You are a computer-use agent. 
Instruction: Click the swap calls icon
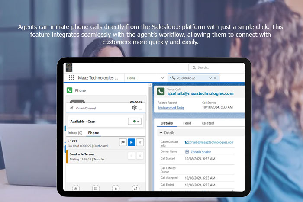[x=135, y=188]
